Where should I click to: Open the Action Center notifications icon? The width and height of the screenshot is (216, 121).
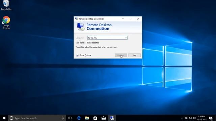tap(211, 118)
